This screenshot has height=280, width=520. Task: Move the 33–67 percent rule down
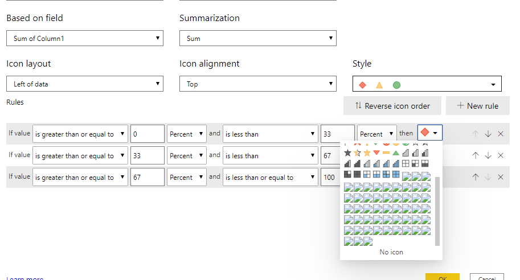(488, 155)
